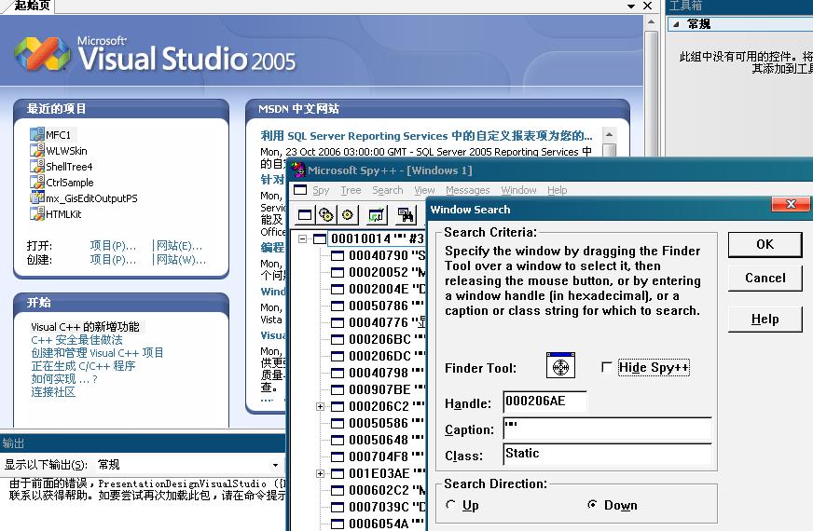Open the Tree menu in Spy++
This screenshot has height=531, width=813.
pyautogui.click(x=351, y=190)
